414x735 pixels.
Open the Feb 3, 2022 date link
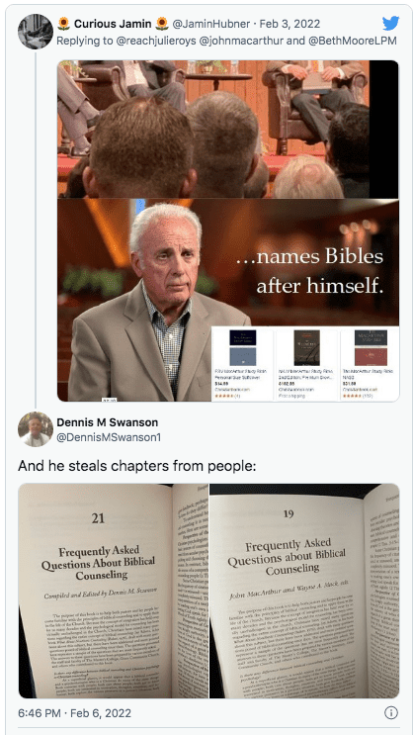290,24
